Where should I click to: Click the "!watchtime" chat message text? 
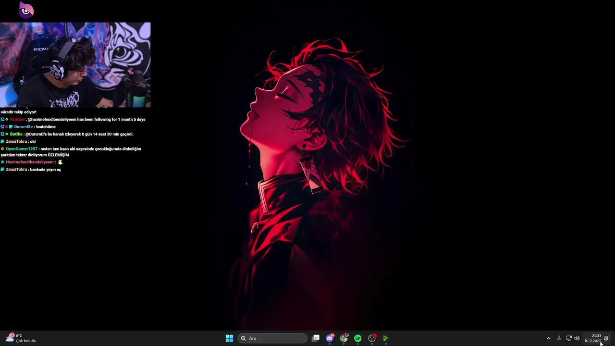tap(46, 127)
